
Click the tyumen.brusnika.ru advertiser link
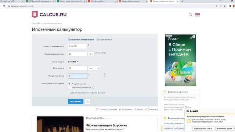point(96,118)
